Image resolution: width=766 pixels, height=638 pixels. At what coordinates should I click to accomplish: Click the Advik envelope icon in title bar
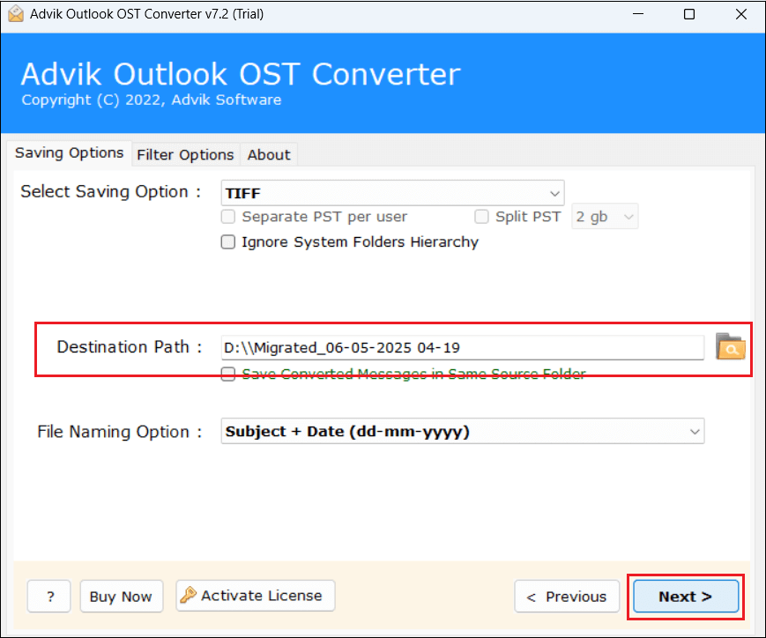[x=16, y=14]
